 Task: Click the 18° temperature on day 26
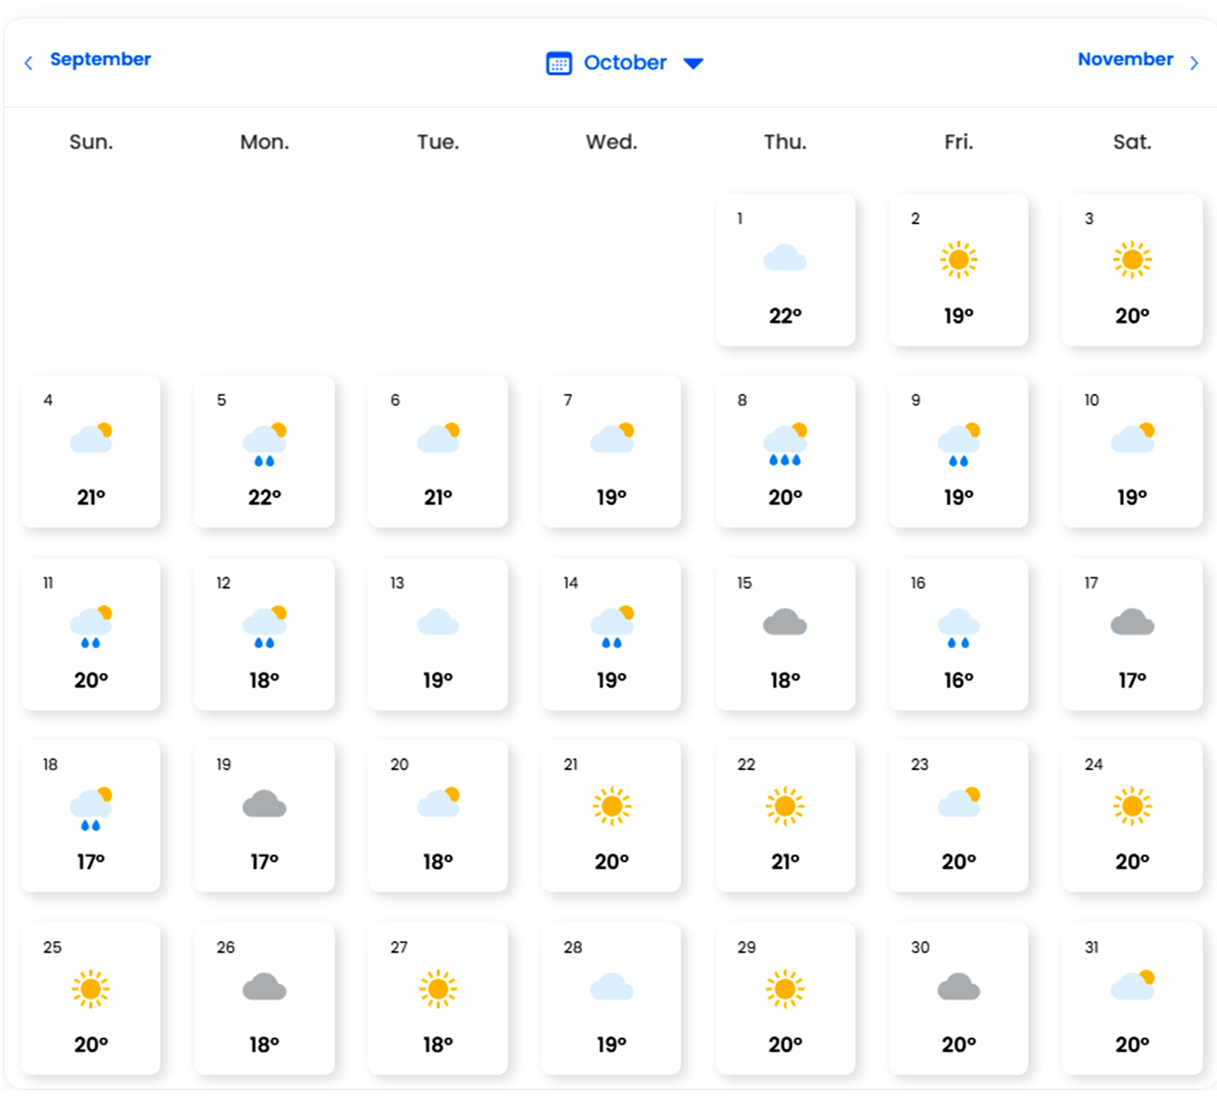pos(264,1044)
